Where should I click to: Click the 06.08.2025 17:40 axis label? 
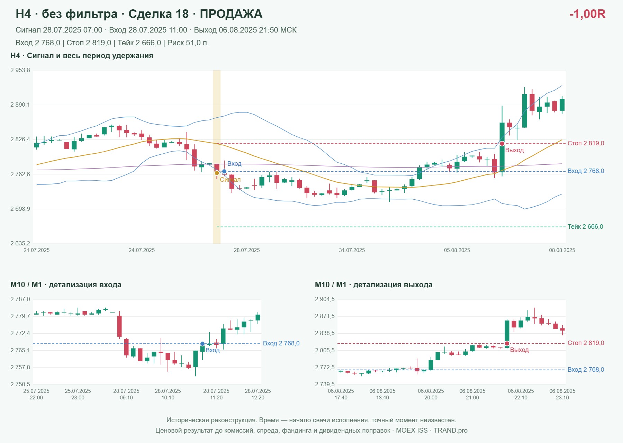[x=341, y=394]
